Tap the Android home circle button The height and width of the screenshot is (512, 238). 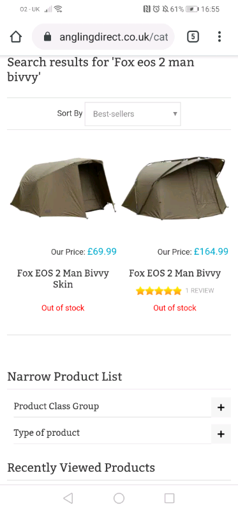(x=119, y=499)
